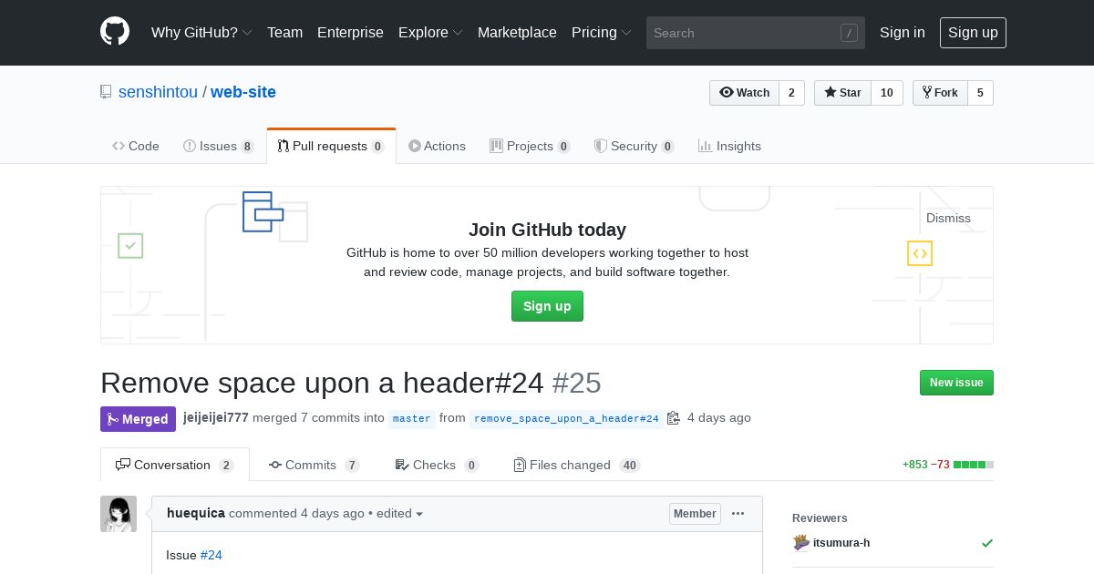The height and width of the screenshot is (574, 1094).
Task: Click the commented 4 days ago timestamp
Action: [x=333, y=513]
